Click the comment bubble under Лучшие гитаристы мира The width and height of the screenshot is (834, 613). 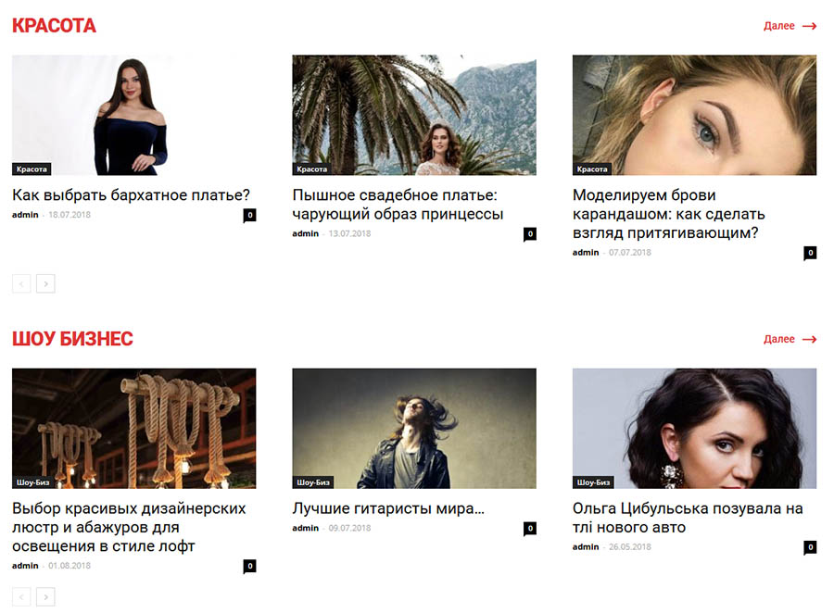coord(530,529)
